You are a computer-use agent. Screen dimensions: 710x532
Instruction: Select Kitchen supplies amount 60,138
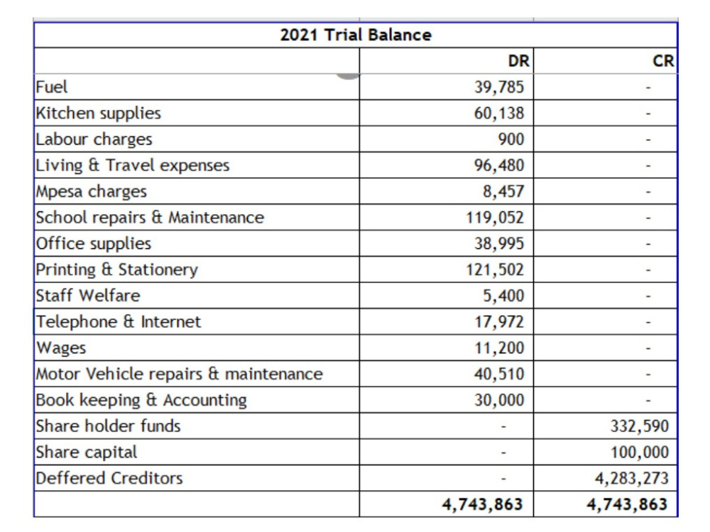499,113
